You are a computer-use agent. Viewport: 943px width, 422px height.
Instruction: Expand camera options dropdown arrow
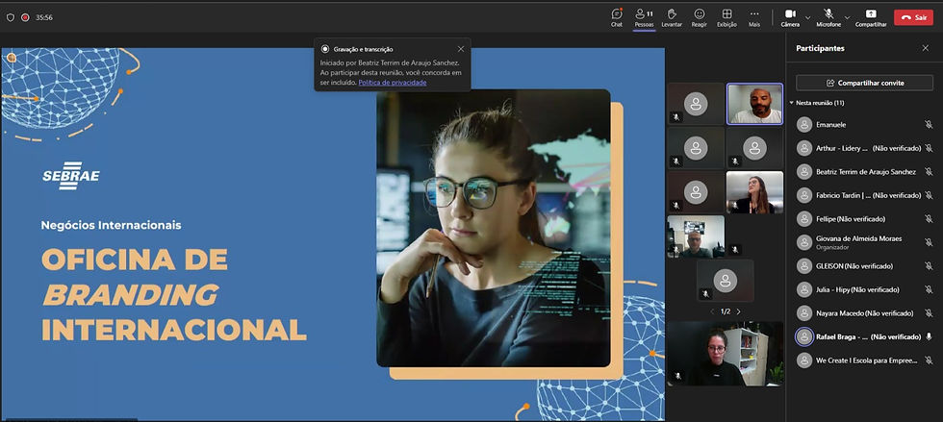tap(807, 17)
